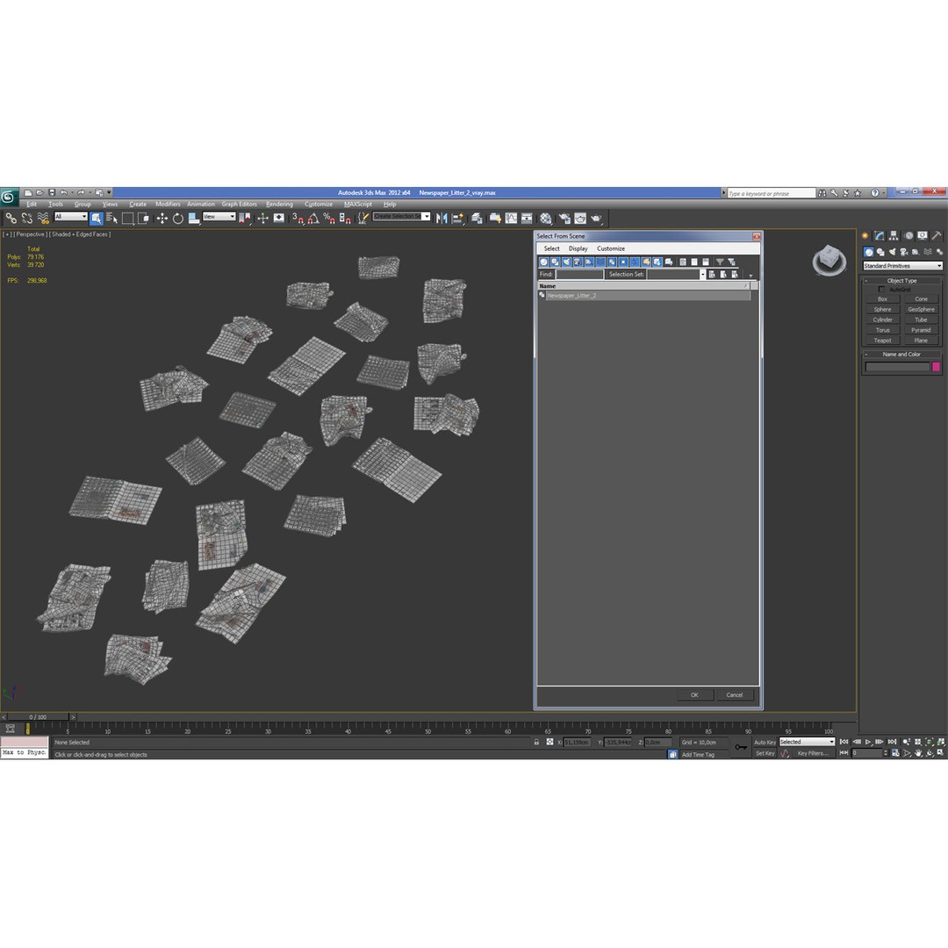Screen dimensions: 948x948
Task: Click the object name input field
Action: point(897,367)
